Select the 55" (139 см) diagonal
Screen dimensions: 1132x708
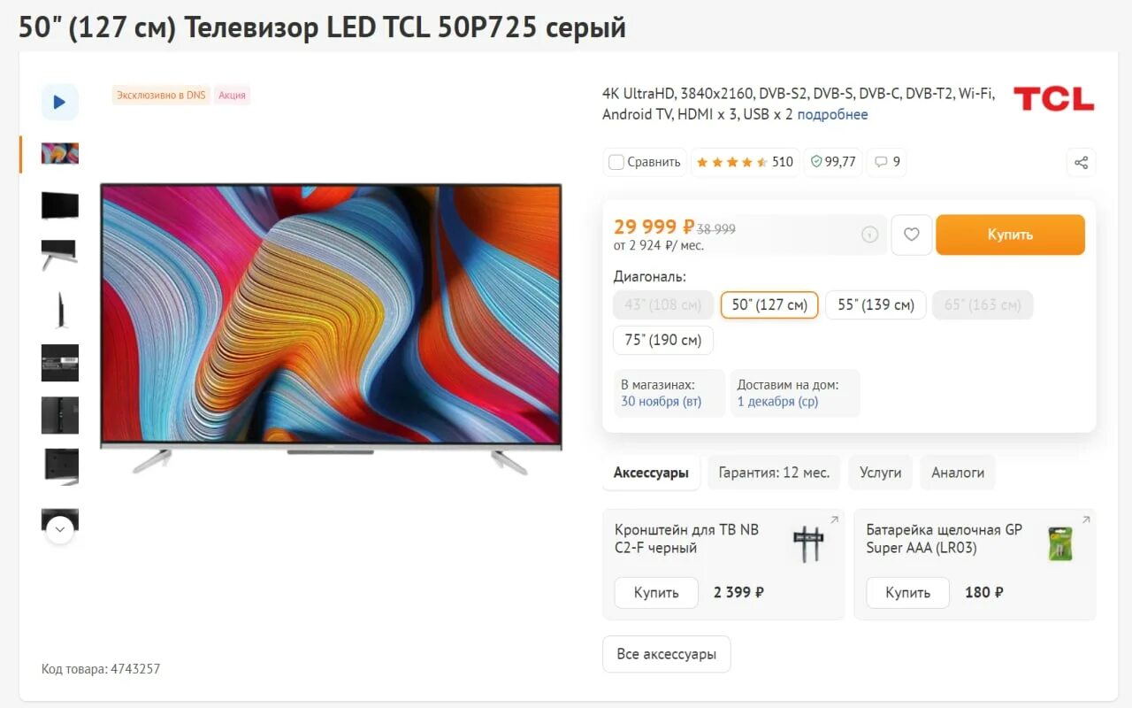[x=876, y=304]
